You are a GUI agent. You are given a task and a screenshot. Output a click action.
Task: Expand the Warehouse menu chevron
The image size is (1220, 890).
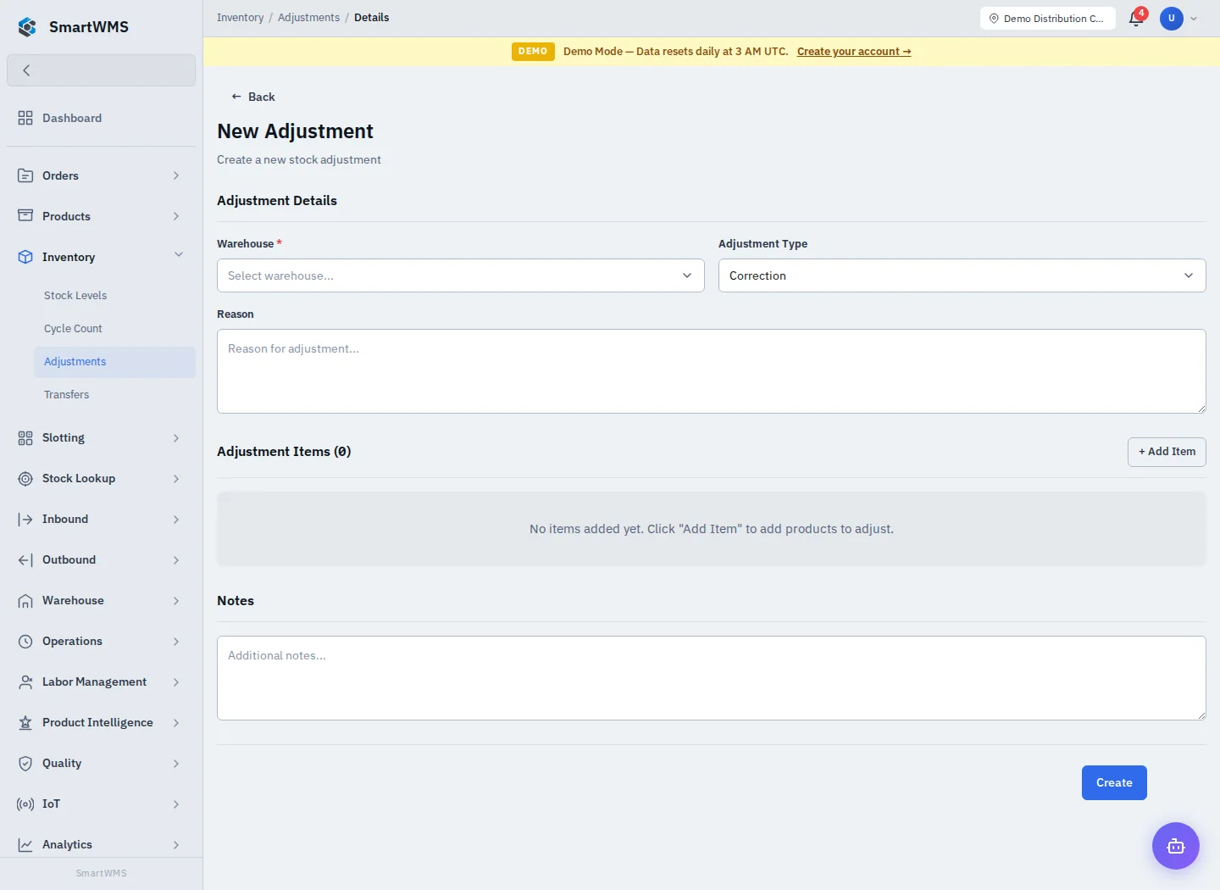(176, 601)
